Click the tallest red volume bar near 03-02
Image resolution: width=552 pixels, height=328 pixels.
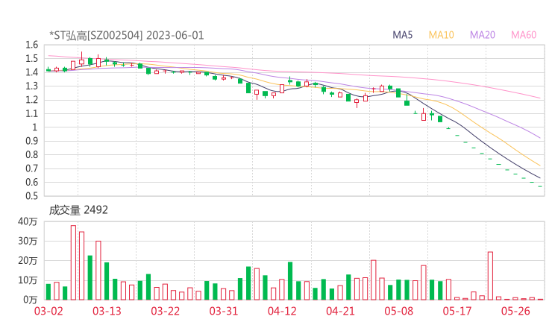click(73, 262)
